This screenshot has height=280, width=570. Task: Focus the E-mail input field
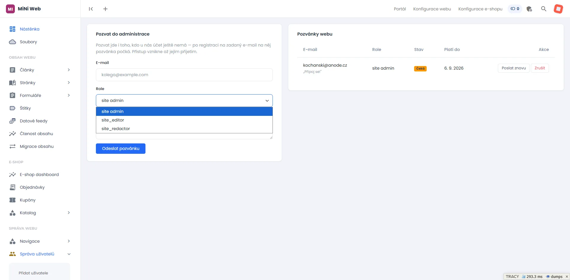(184, 75)
